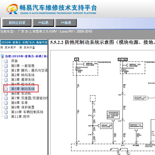The height and width of the screenshot is (155, 155).
Task: Open 第2章 转向系统 chapter
Action: click(23, 75)
